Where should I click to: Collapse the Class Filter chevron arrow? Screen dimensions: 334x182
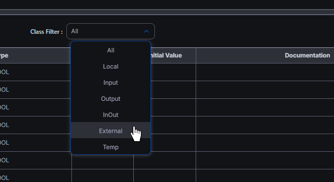146,31
